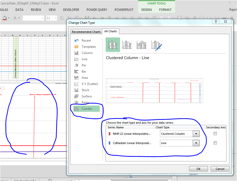237x181 pixels.
Task: Click the '09Jun11 Biopsy Dysplasia' chart label
Action: [x=43, y=95]
